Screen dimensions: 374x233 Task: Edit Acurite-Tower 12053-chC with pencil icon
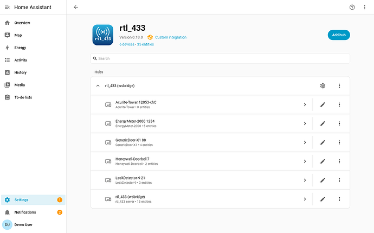tap(323, 105)
